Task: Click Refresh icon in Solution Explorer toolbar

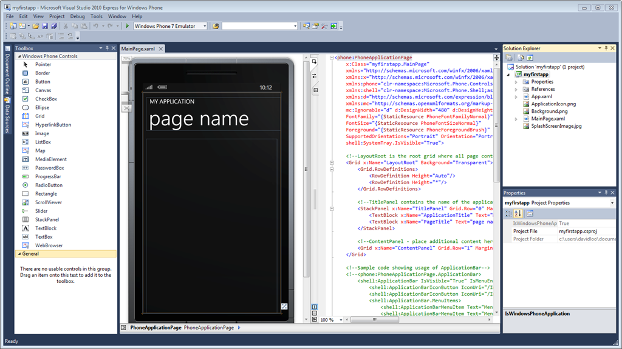Action: (x=530, y=58)
